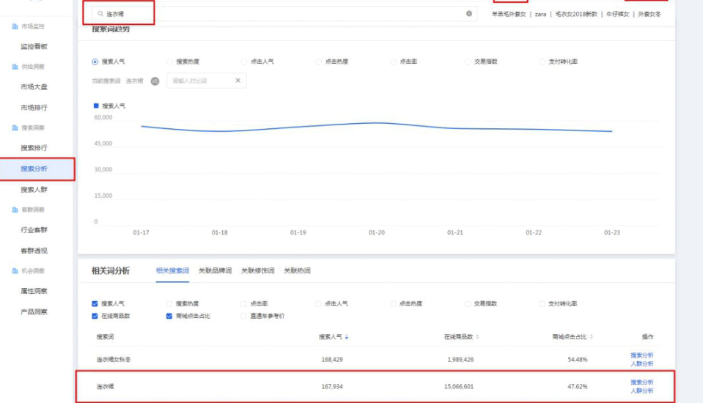Click the 搜索洞察 section icon in sidebar
Image resolution: width=703 pixels, height=403 pixels.
(x=15, y=127)
